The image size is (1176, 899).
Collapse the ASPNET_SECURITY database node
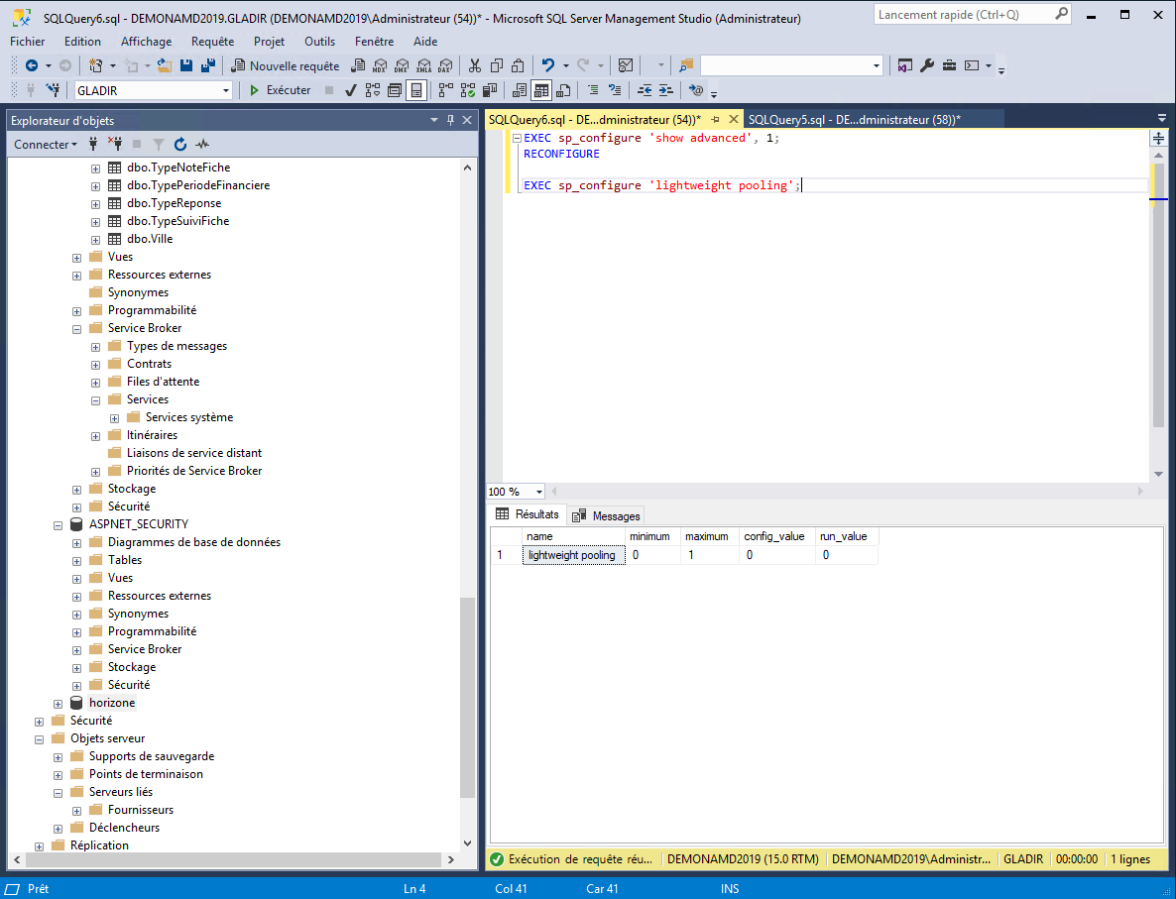59,524
